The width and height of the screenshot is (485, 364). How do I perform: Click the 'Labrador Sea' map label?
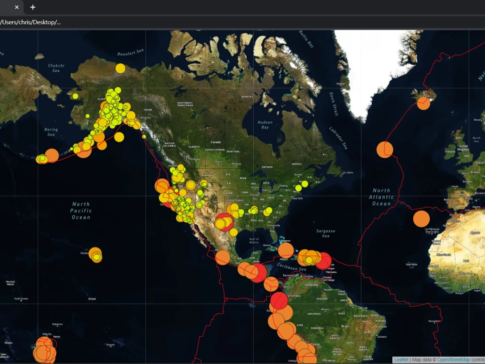pyautogui.click(x=338, y=138)
